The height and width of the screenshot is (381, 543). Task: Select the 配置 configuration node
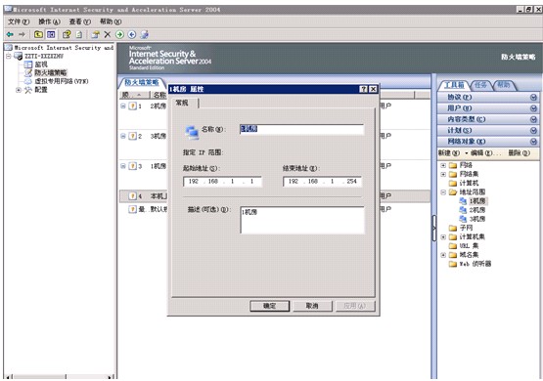41,90
